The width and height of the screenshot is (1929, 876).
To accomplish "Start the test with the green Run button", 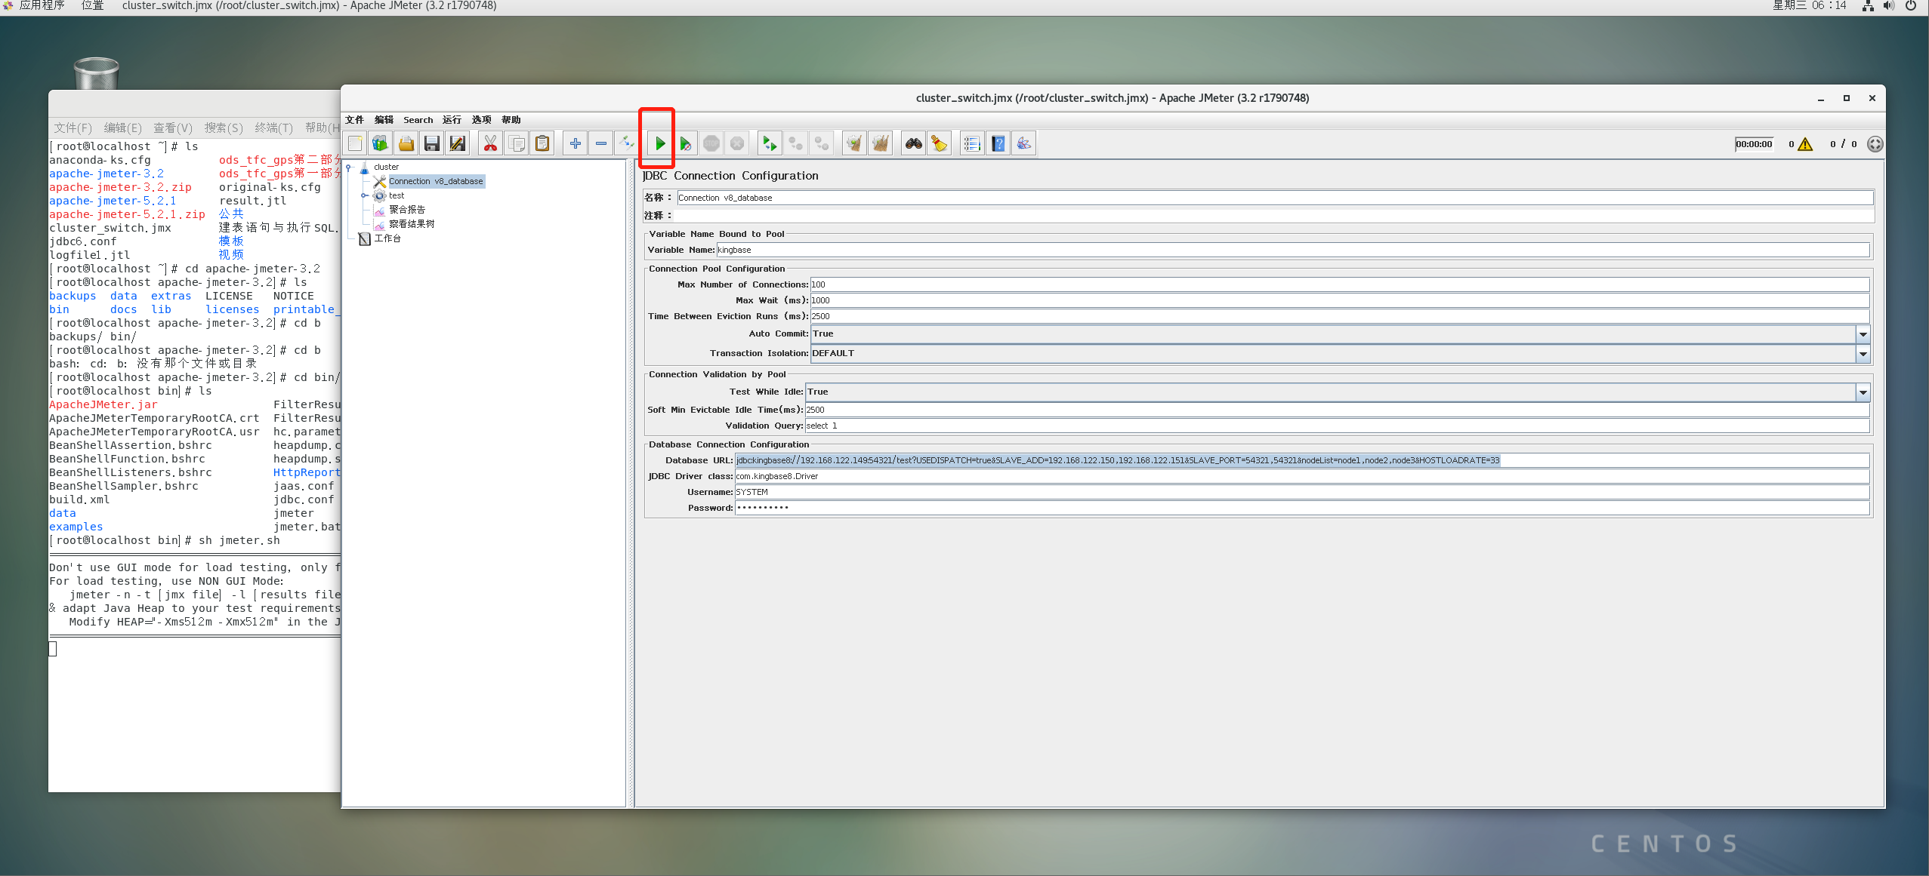I will [660, 143].
